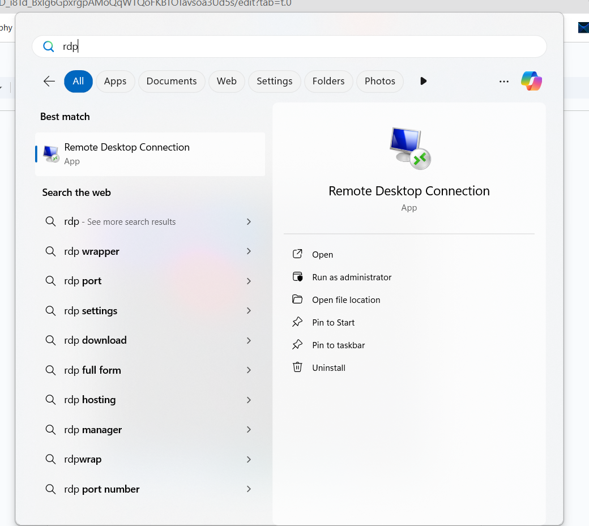The height and width of the screenshot is (526, 589).
Task: Click the Uninstall trash icon
Action: point(297,367)
